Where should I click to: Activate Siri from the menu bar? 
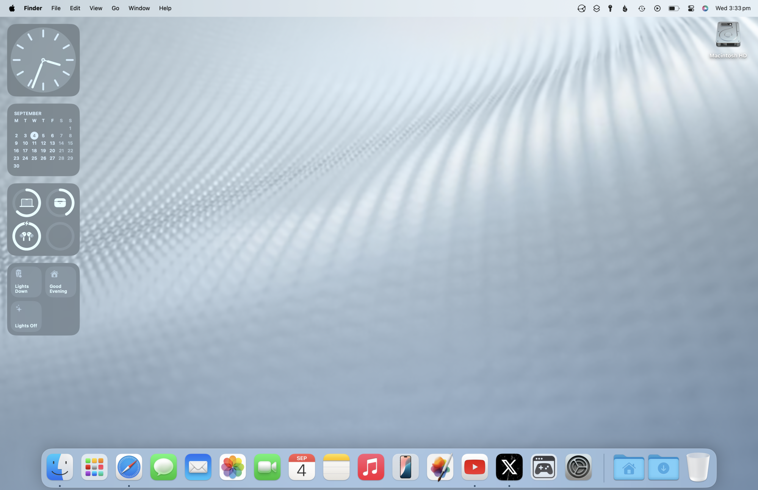(x=705, y=8)
